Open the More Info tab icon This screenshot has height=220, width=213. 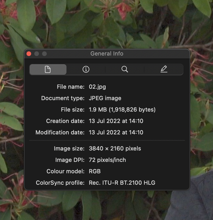click(x=86, y=70)
